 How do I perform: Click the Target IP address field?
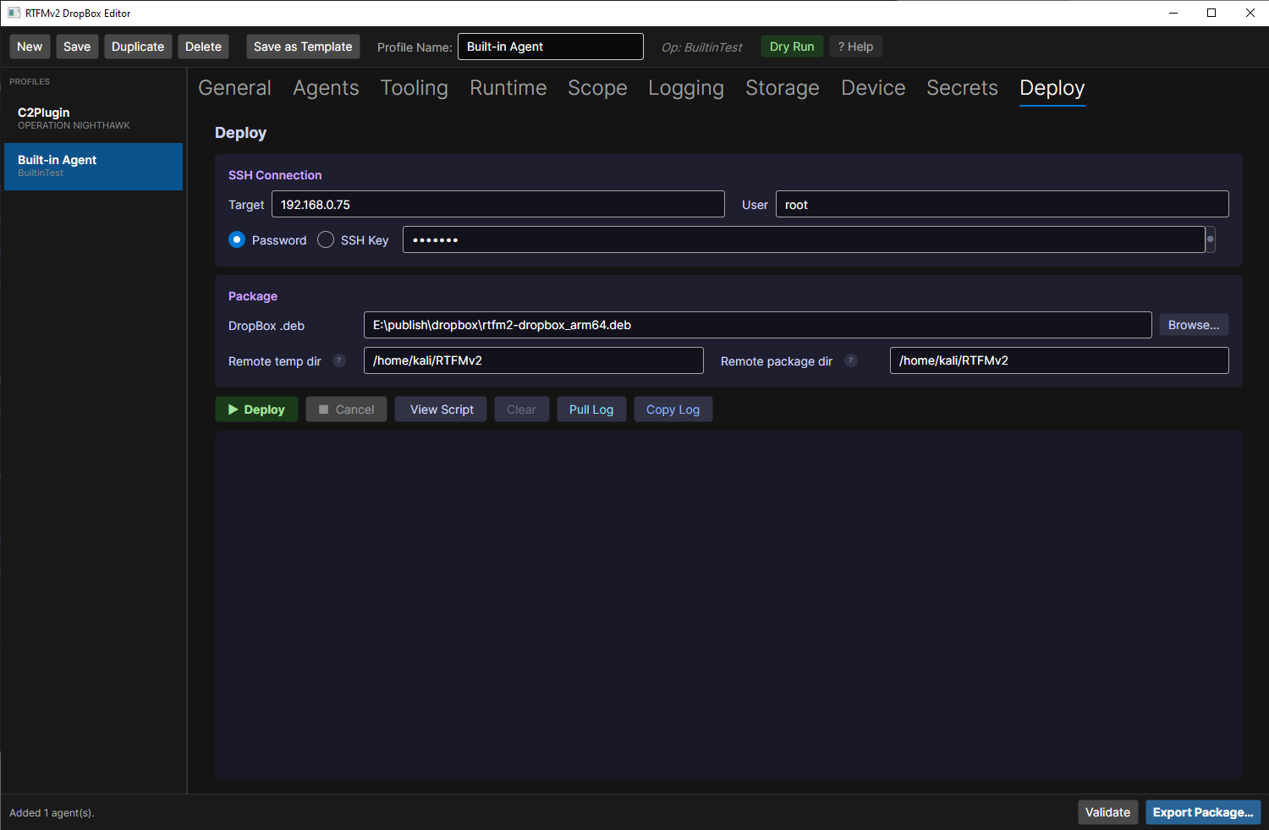498,204
